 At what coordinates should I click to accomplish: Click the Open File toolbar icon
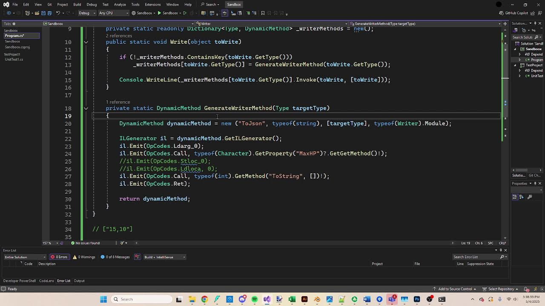coord(37,13)
